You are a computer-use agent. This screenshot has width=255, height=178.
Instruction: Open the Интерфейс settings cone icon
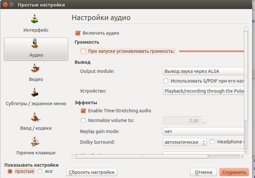(x=35, y=19)
